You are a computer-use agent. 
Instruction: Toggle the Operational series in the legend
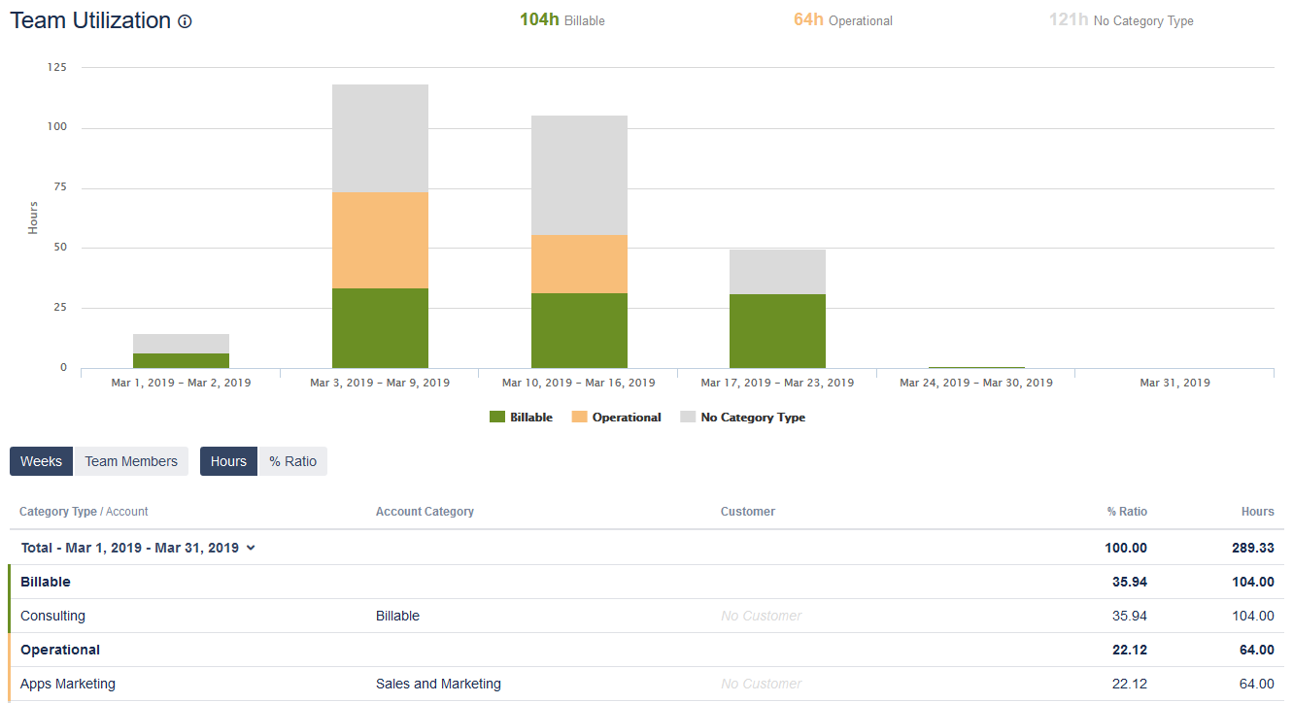click(617, 417)
